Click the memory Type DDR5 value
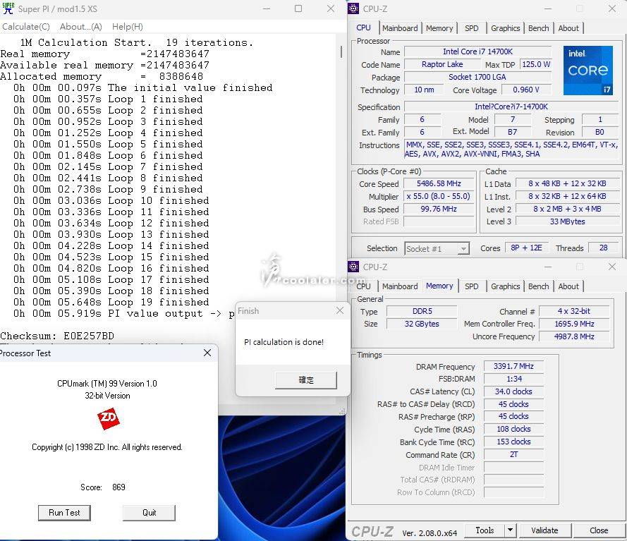The image size is (627, 541). 422,311
